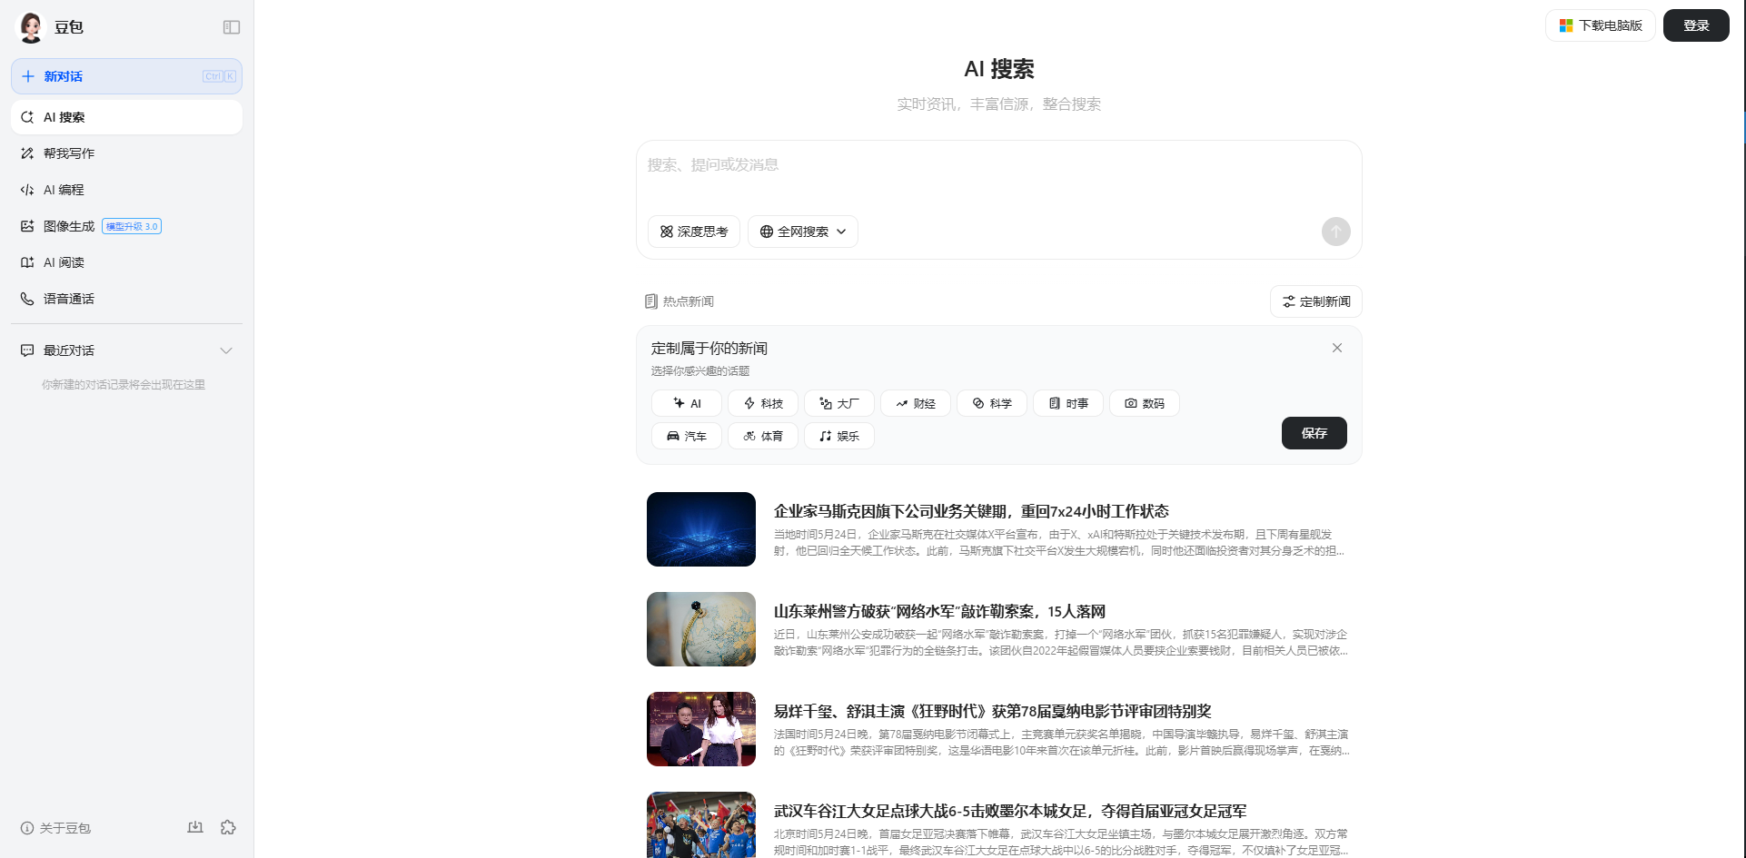The width and height of the screenshot is (1746, 858).
Task: Open the 狂野时代 Cannes thumbnail
Action: pyautogui.click(x=701, y=729)
